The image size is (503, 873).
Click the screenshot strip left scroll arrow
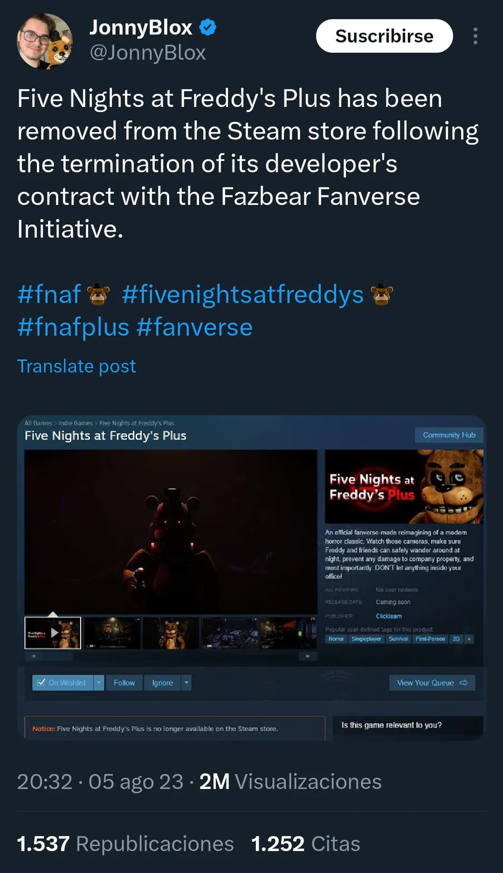coord(34,656)
